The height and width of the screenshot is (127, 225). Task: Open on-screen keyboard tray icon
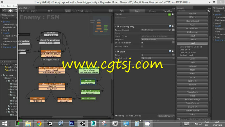click(x=186, y=124)
